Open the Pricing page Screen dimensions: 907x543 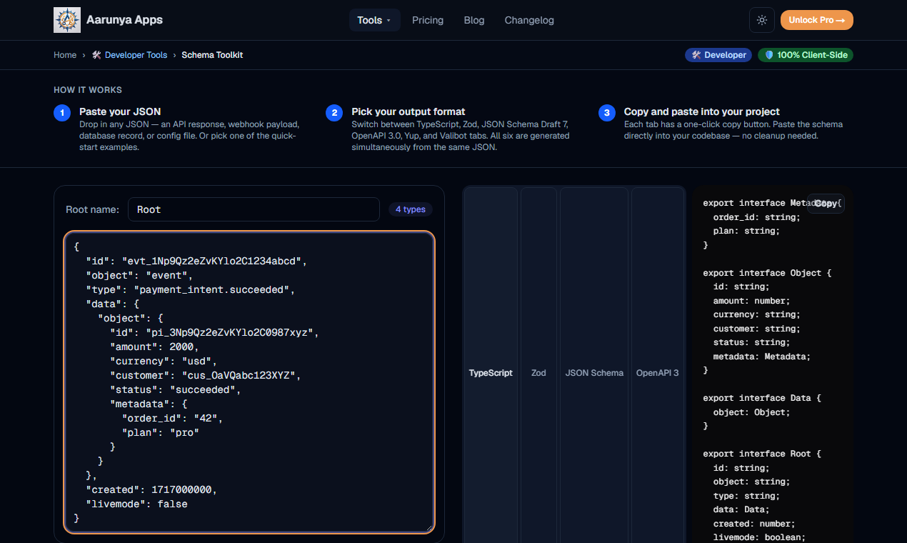428,20
